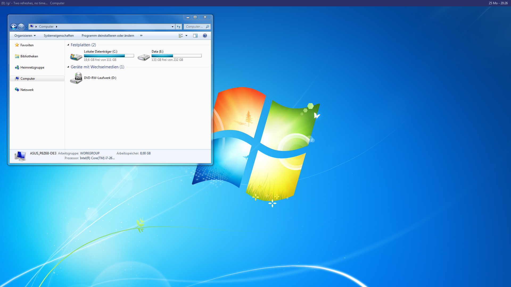Click the clock showing 25 Mo - 20:26
511x287 pixels.
(x=498, y=3)
